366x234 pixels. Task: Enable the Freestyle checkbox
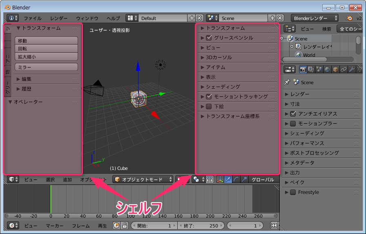(293, 192)
